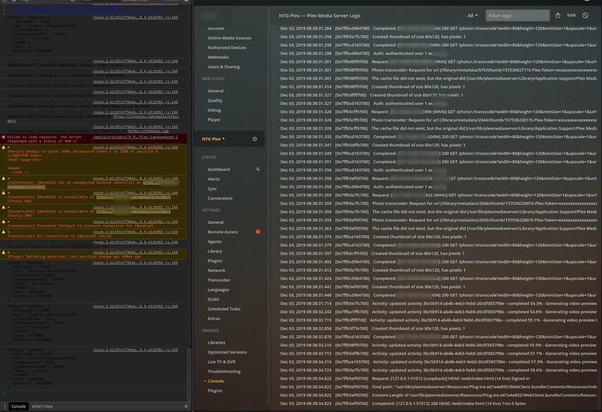Open Live TV & DVR page
Image resolution: width=602 pixels, height=412 pixels.
pyautogui.click(x=221, y=362)
